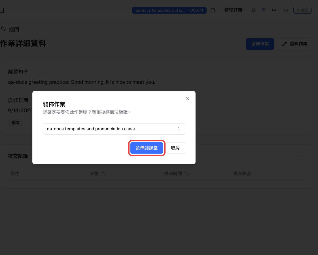This screenshot has height=255, width=318.
Task: Confirm with the 發佈到課堂 button
Action: point(147,148)
